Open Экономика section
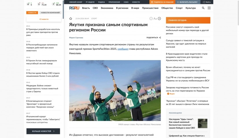Image resolution: width=239 pixels, height=138 pixels. [107, 8]
